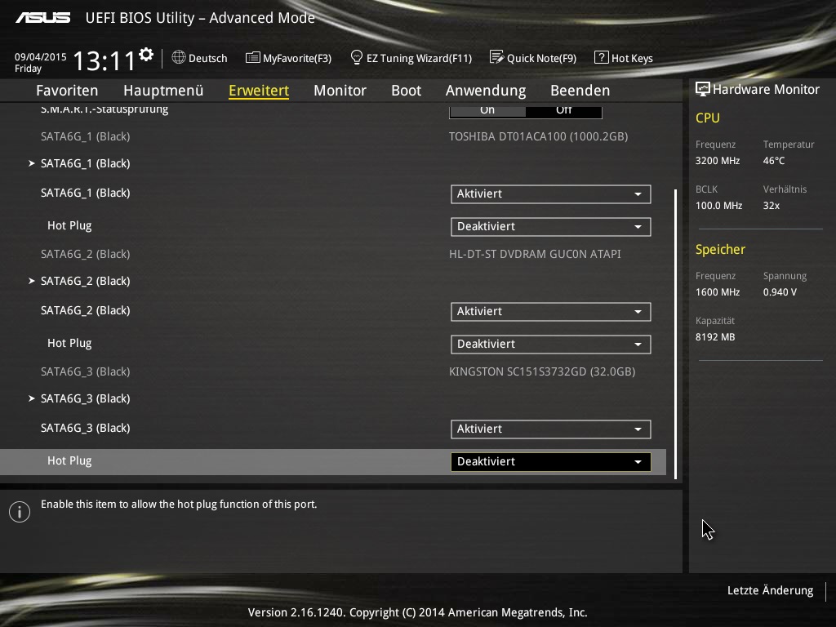The height and width of the screenshot is (627, 836).
Task: Click the HL-DT-ST DVDRAM GUC0N ATAPI text
Action: pyautogui.click(x=535, y=254)
